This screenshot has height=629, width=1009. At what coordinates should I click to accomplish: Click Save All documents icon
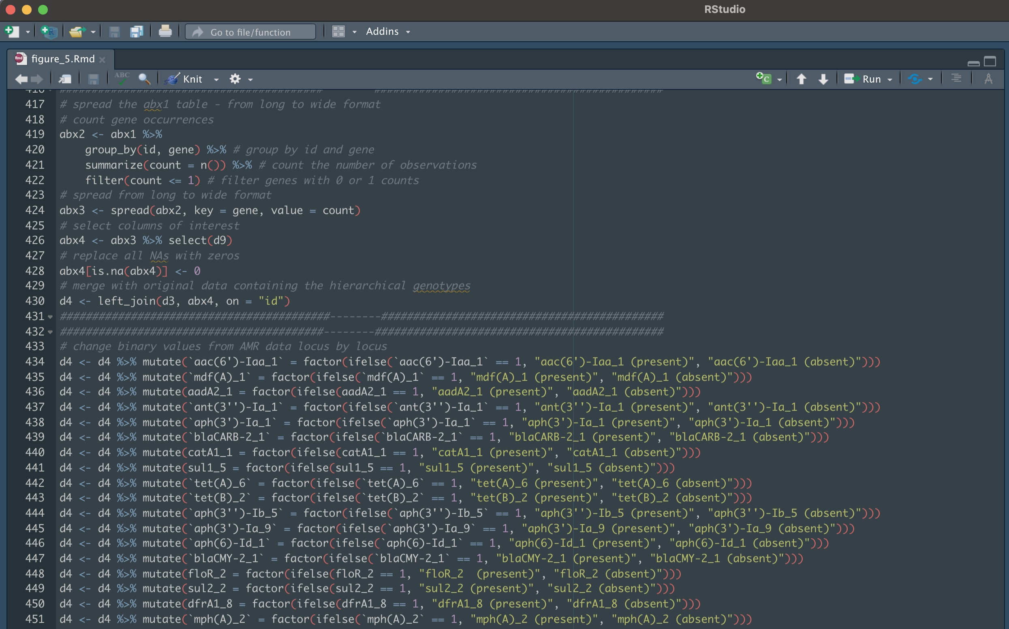point(136,32)
